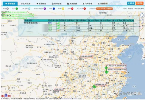Viewport: 145px width, 100px height.
Task: Switch to the 实时数据 tab
Action: tap(26, 4)
